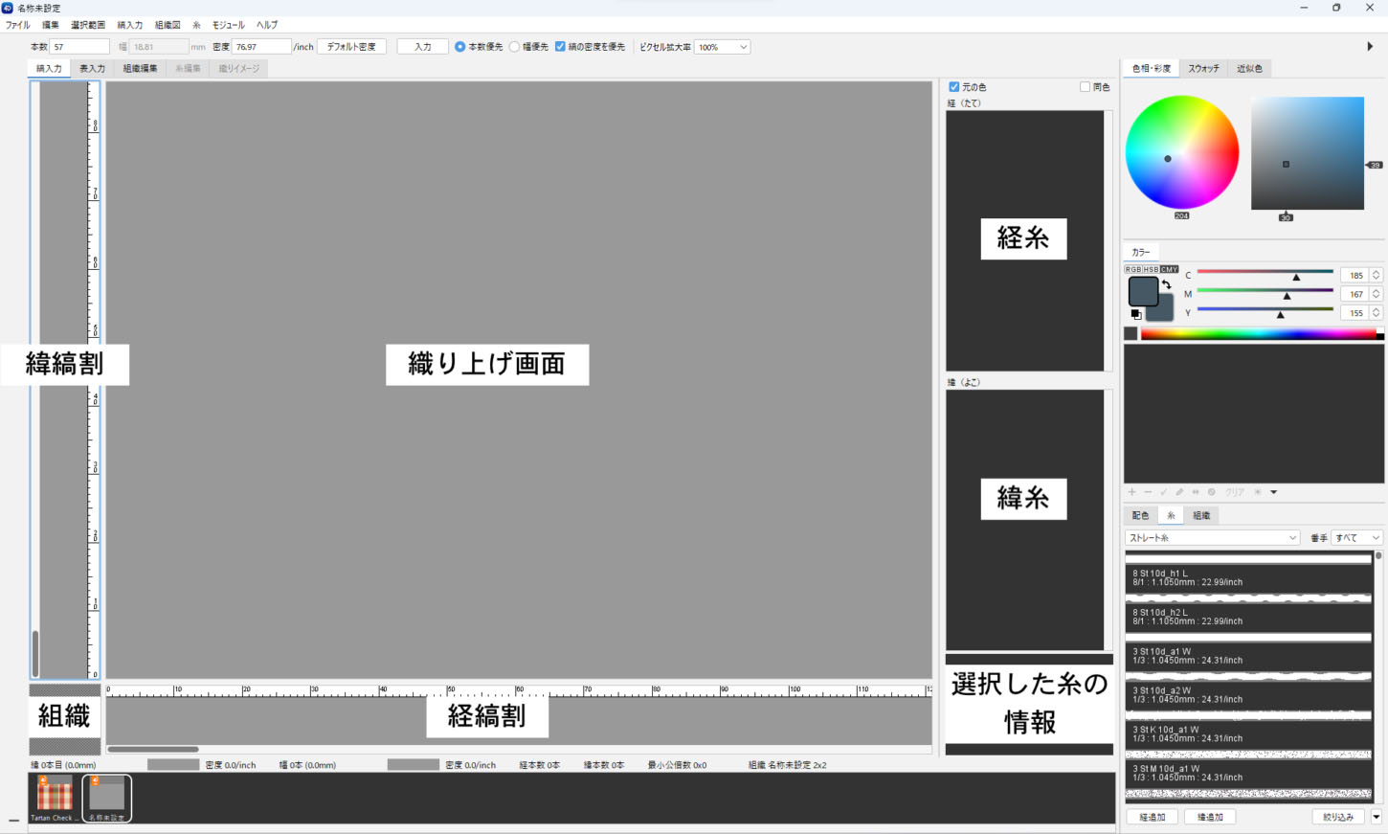
Task: Switch to the スウォッチ tab
Action: coord(1203,69)
